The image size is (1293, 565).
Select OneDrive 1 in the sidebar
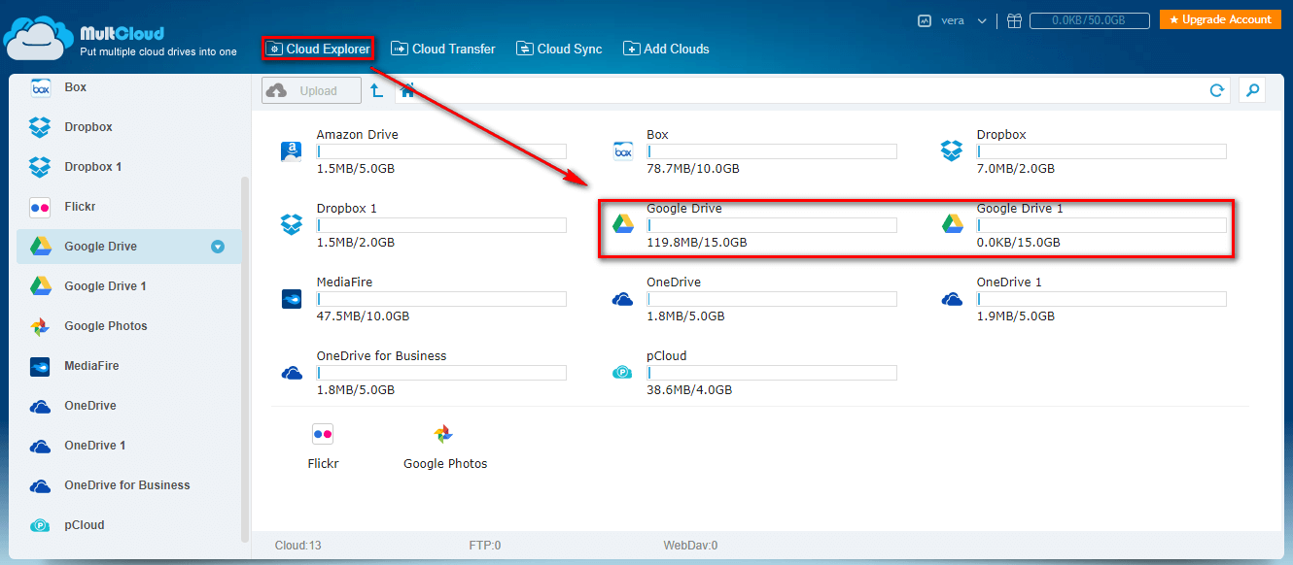tap(128, 446)
